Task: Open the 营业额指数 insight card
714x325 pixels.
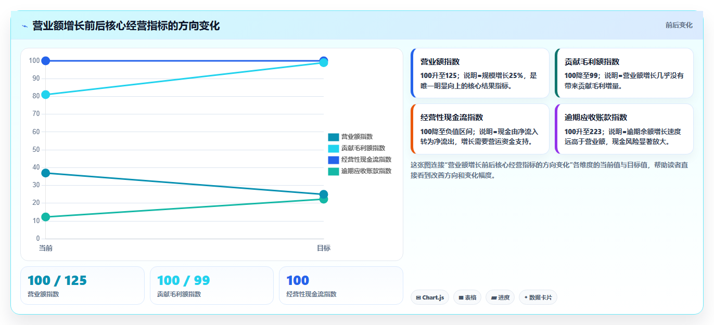Action: tap(480, 73)
